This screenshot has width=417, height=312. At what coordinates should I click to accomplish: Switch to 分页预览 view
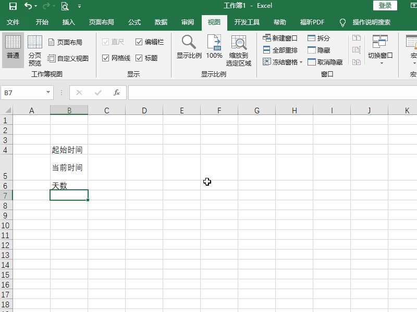34,49
